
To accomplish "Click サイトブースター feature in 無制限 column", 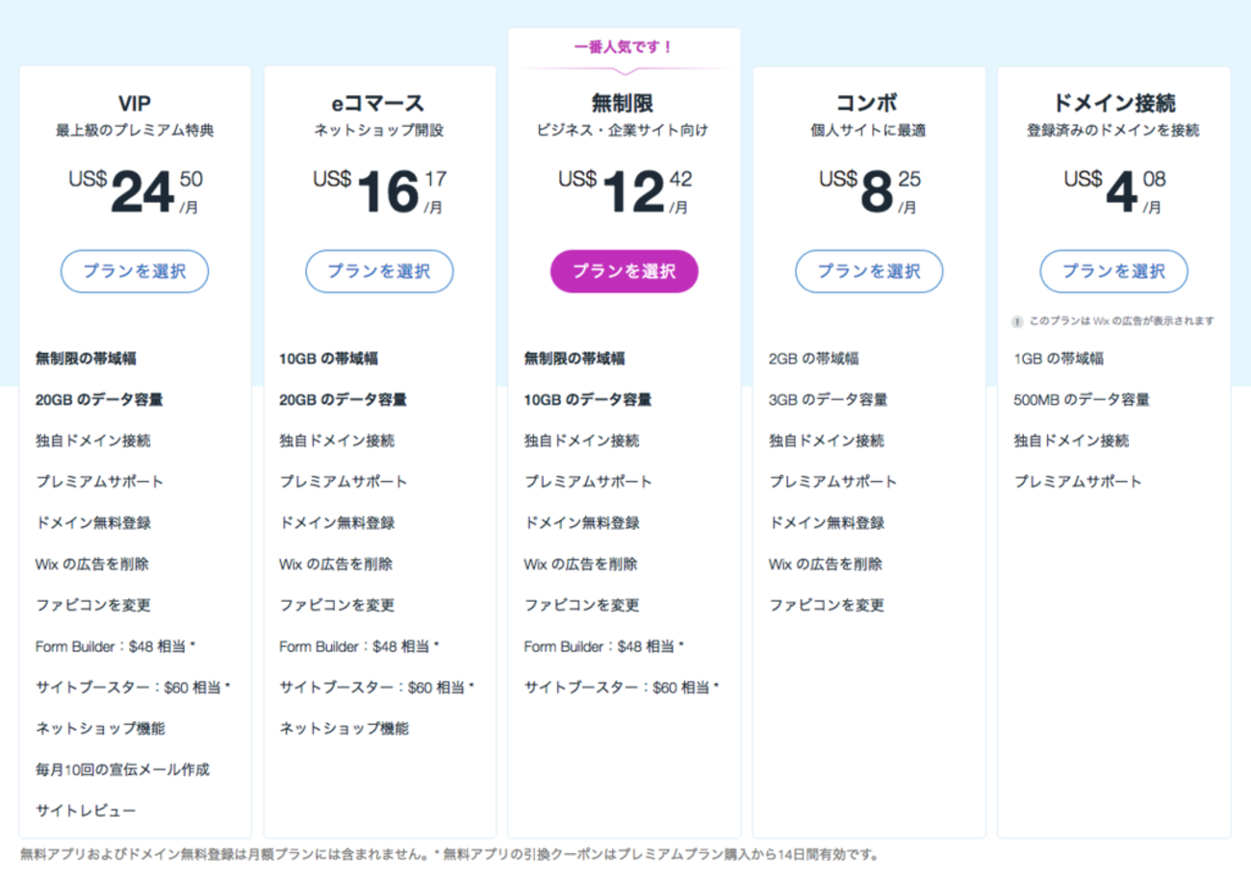I will pos(621,688).
